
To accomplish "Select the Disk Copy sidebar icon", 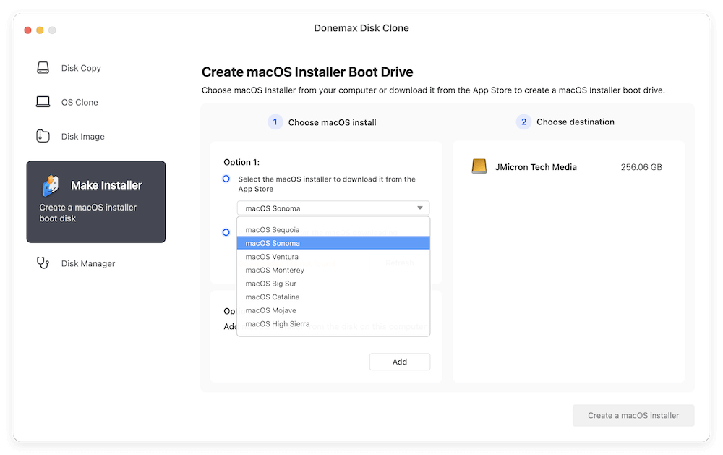I will (x=43, y=67).
